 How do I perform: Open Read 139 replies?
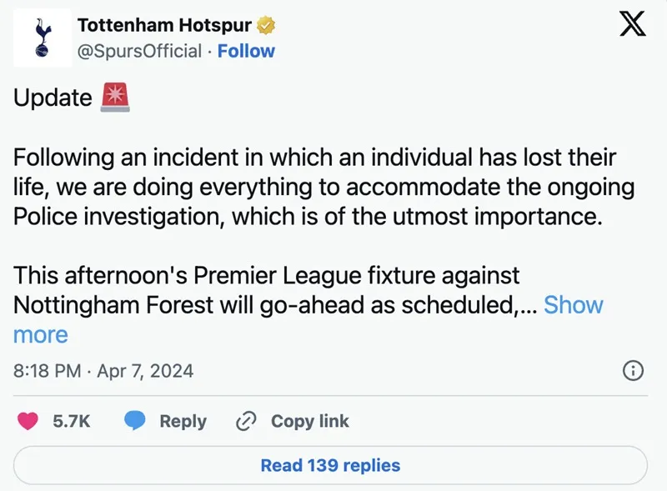[330, 465]
